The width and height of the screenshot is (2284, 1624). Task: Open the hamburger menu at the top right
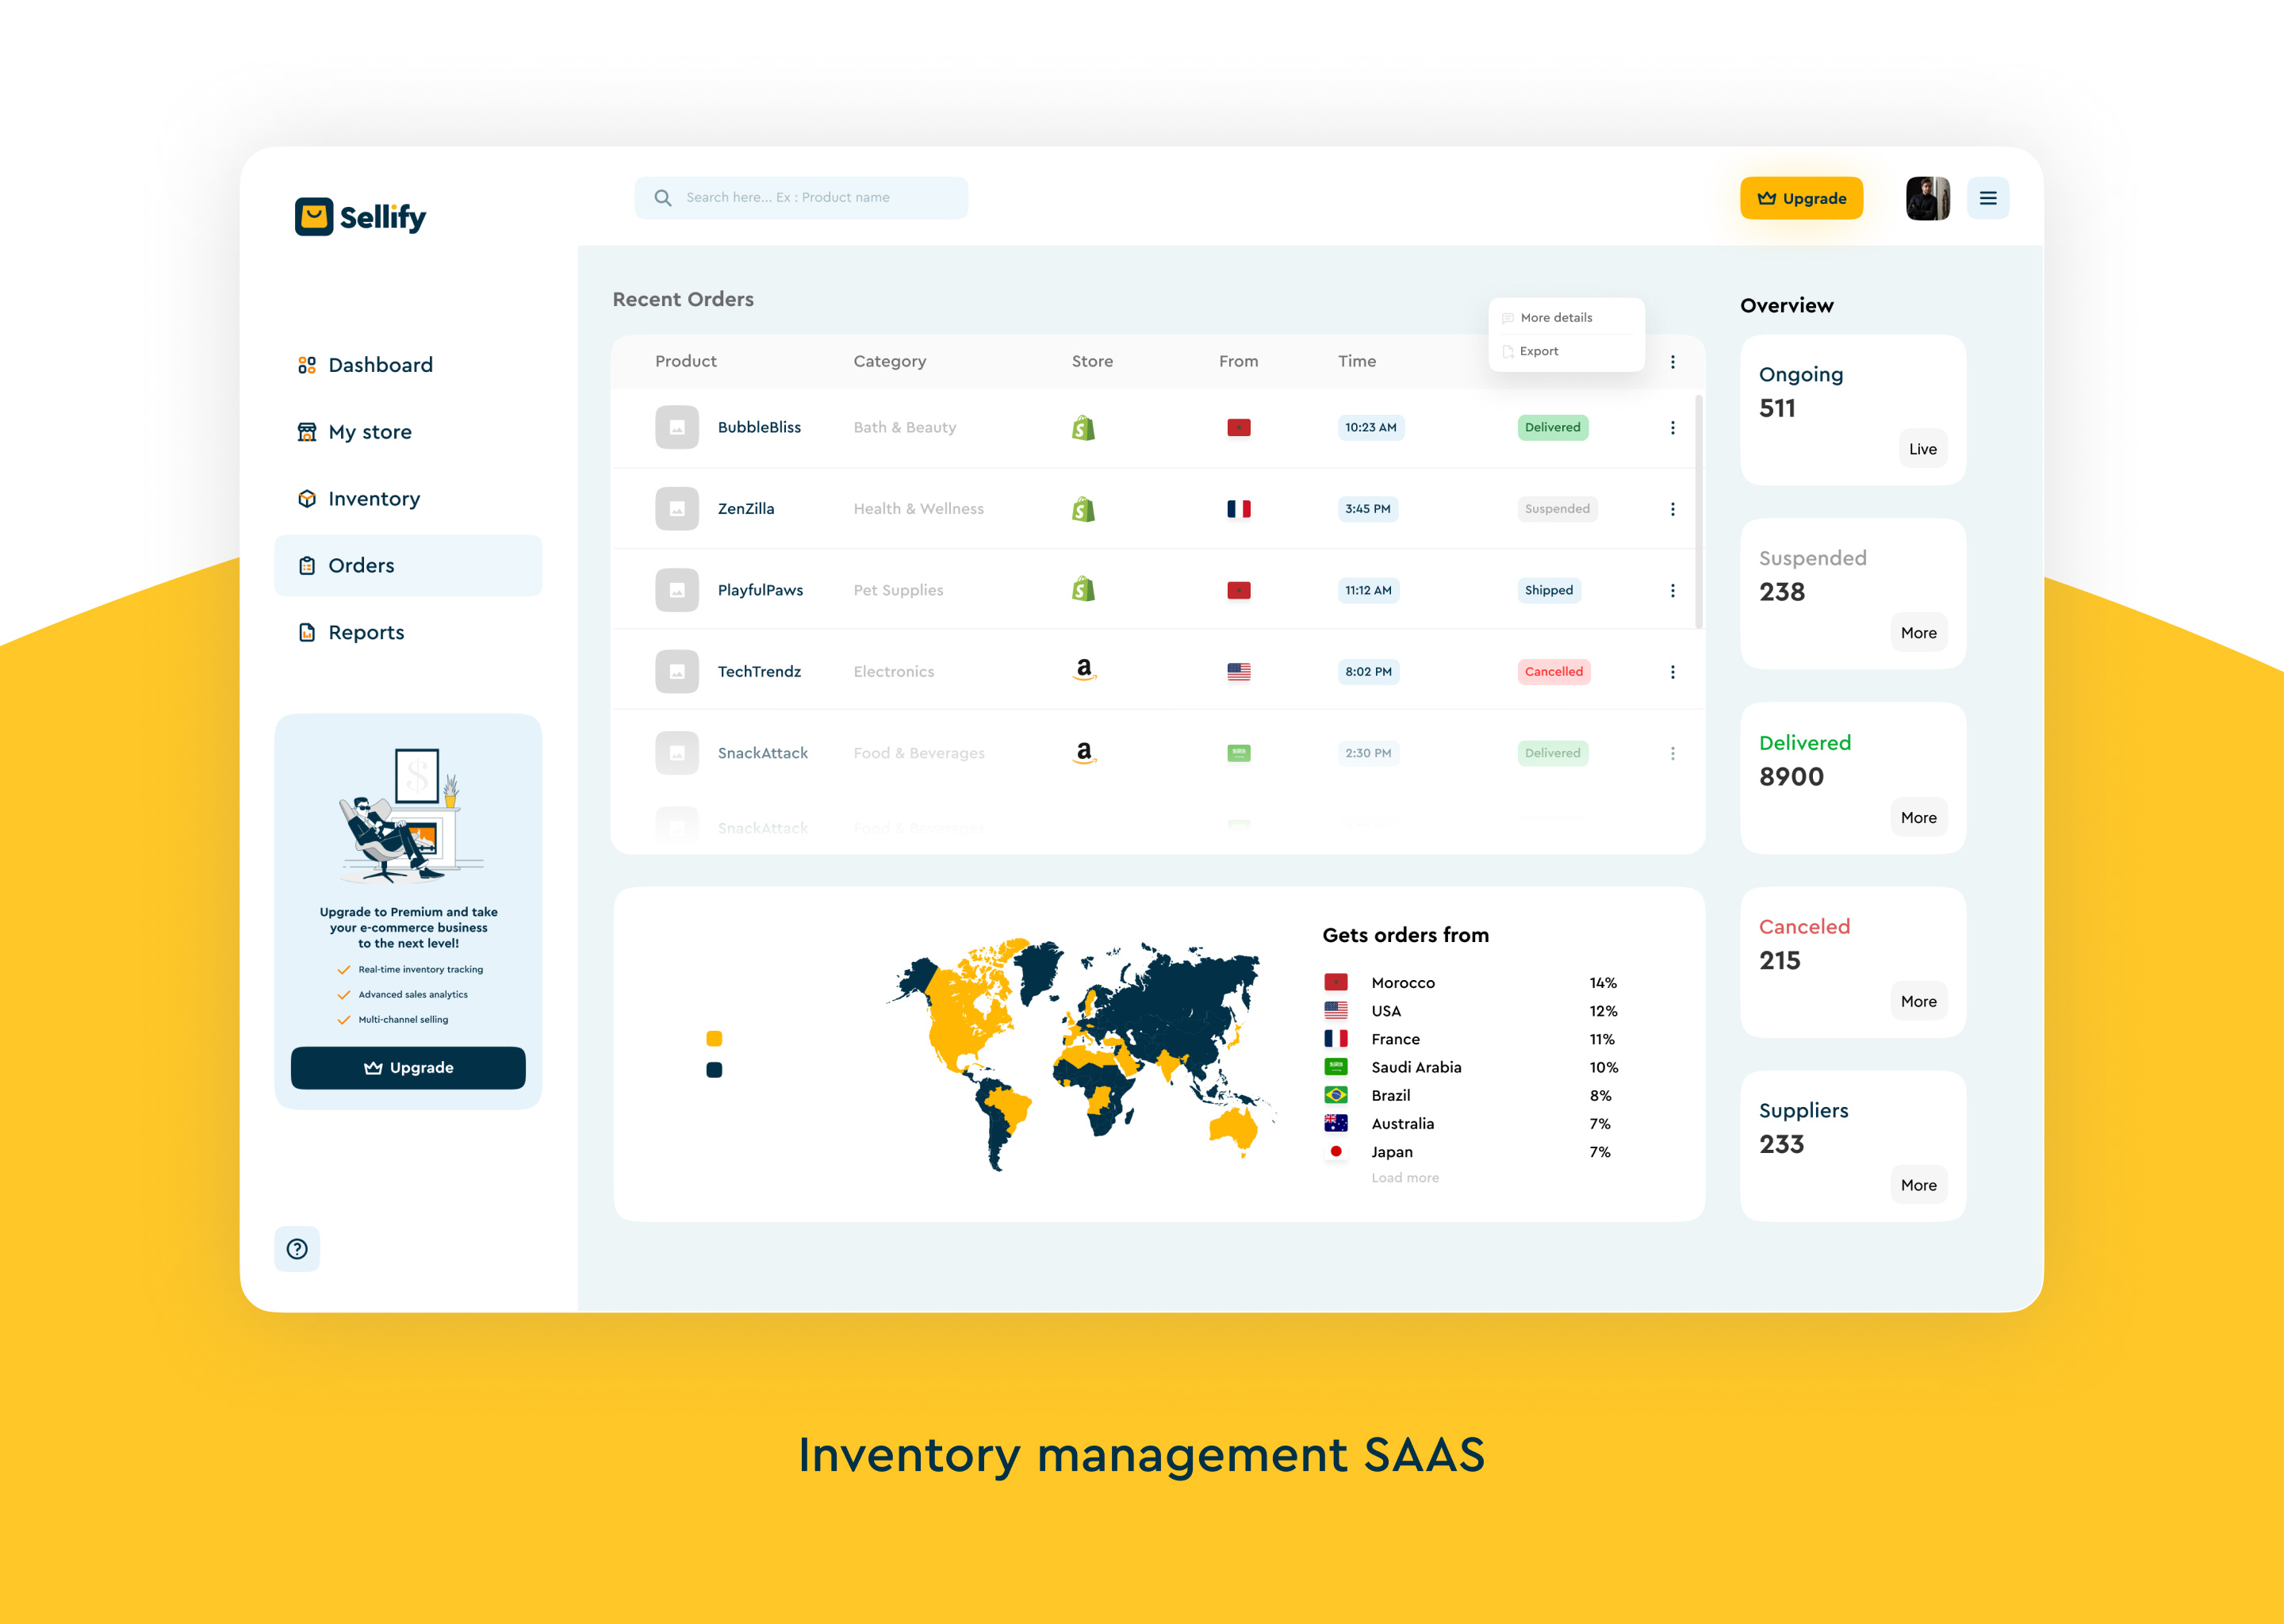coord(1988,197)
